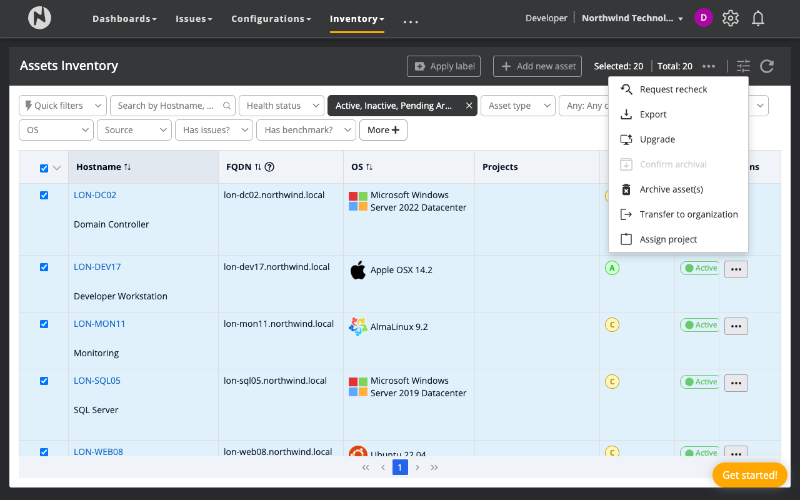Expand the Health status filter
This screenshot has height=500, width=800.
pyautogui.click(x=281, y=106)
